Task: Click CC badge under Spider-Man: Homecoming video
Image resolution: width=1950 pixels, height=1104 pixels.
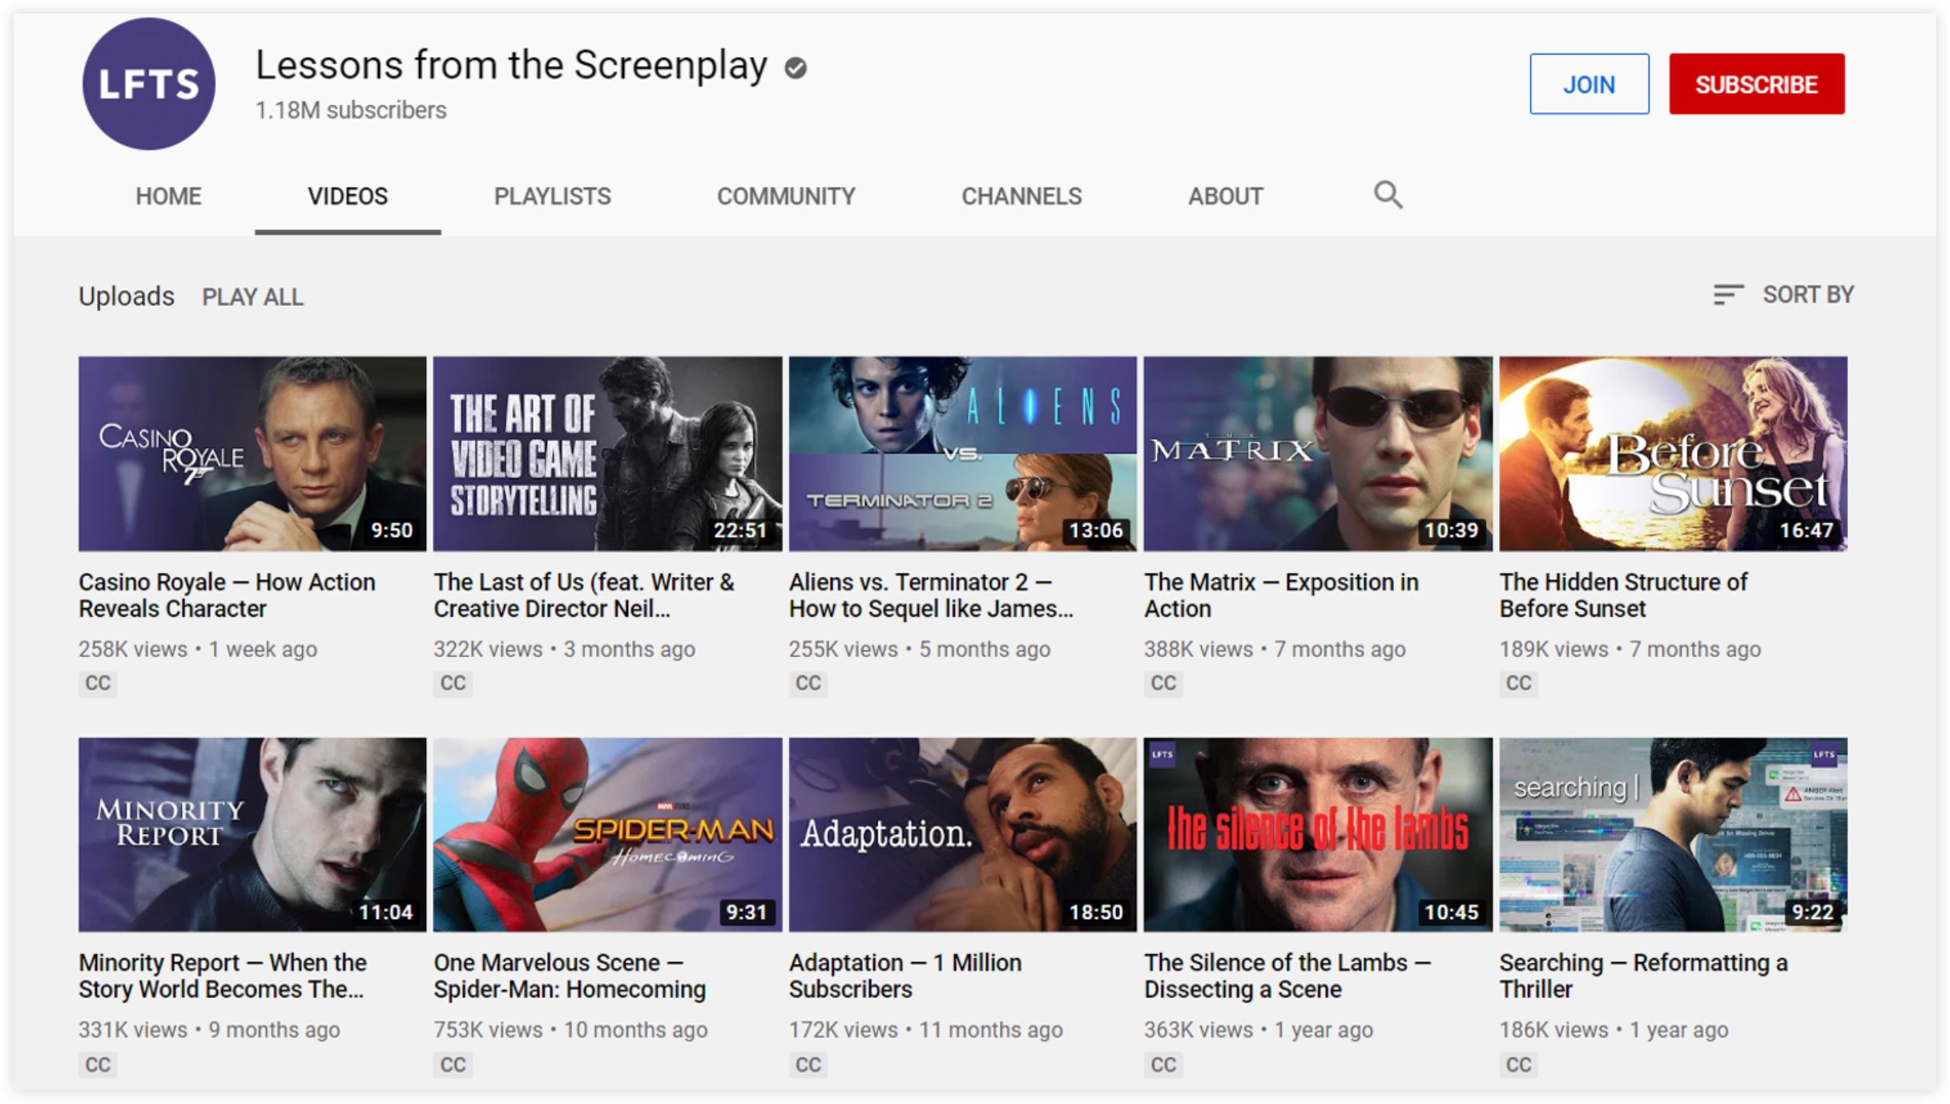Action: pos(453,1065)
